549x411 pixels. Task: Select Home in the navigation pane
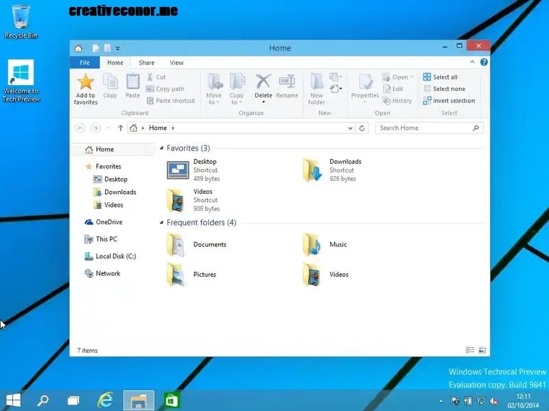114,149
